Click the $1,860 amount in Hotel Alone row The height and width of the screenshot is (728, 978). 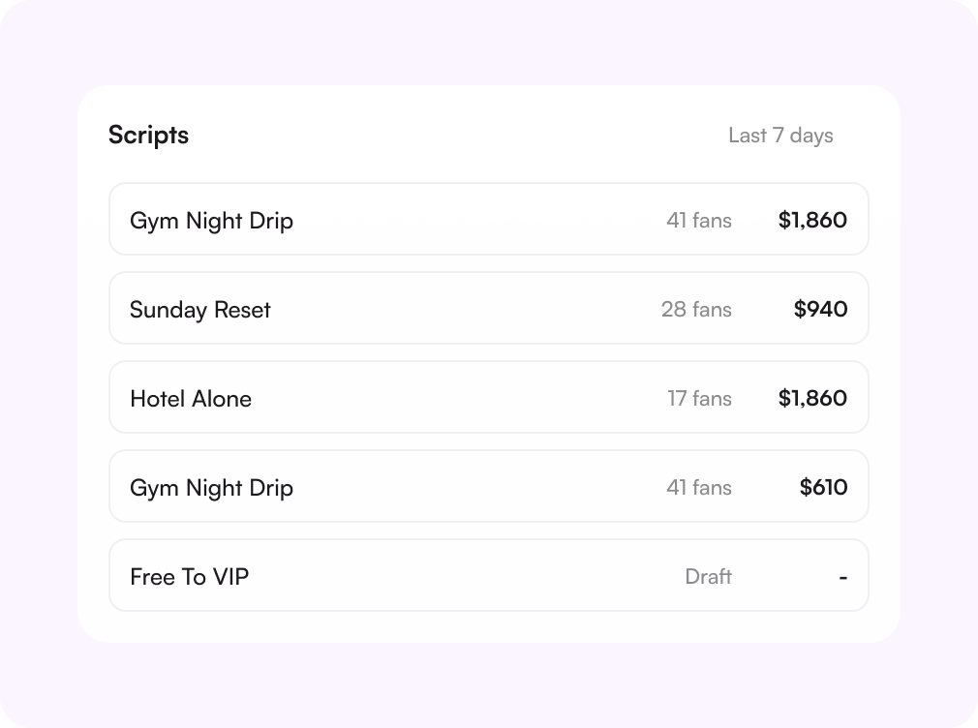point(812,398)
